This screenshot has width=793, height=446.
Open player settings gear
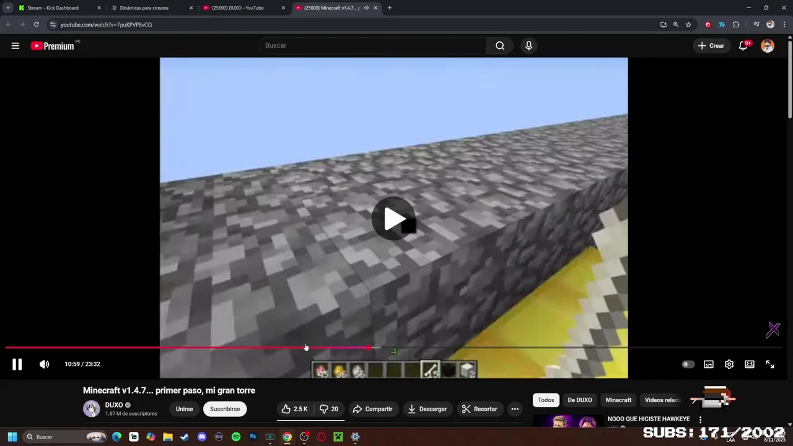(x=729, y=364)
